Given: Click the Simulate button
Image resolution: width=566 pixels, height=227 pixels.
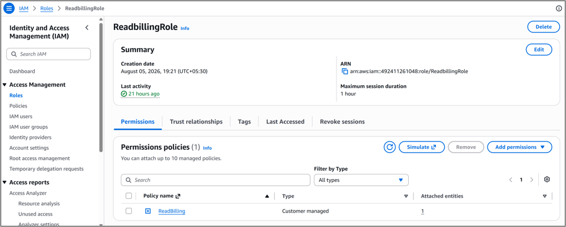Looking at the screenshot, I should [421, 147].
